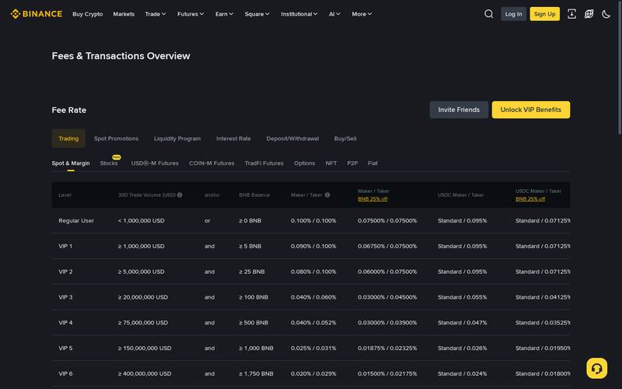This screenshot has height=389, width=622.
Task: Open Markets in navigation
Action: [124, 14]
